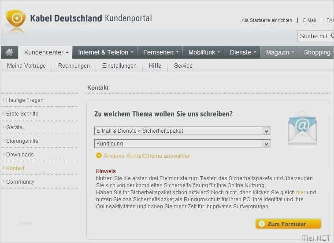
Task: Open the Rechnungen section
Action: click(74, 66)
